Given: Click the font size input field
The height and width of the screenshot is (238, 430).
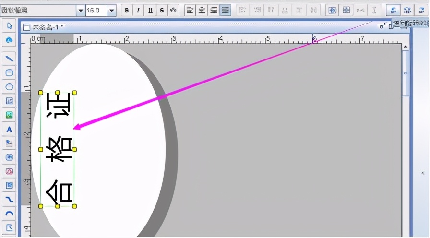Looking at the screenshot, I should tap(96, 11).
